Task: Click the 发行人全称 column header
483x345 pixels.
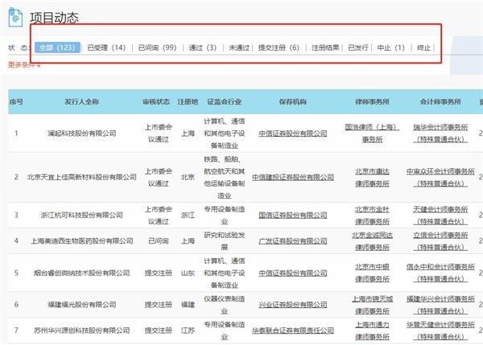Action: point(81,102)
